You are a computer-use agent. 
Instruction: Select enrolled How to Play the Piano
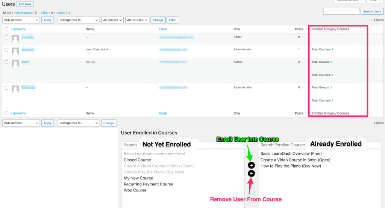[x=291, y=166]
